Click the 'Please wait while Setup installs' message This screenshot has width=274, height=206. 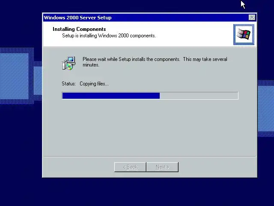155,62
